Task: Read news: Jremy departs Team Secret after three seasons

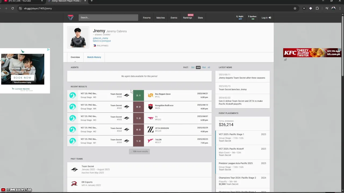Action: coord(242,76)
